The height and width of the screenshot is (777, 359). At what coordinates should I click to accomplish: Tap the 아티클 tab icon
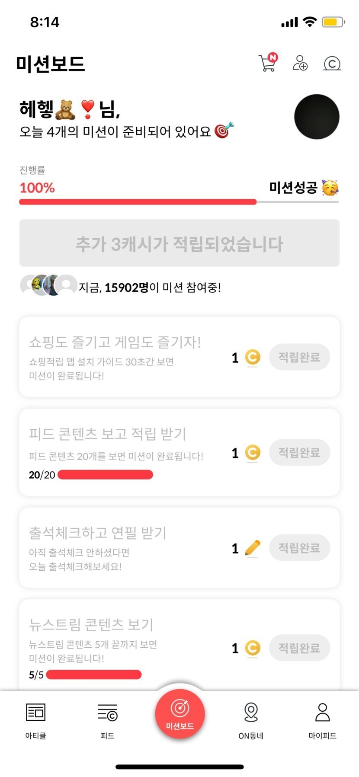[x=35, y=713]
